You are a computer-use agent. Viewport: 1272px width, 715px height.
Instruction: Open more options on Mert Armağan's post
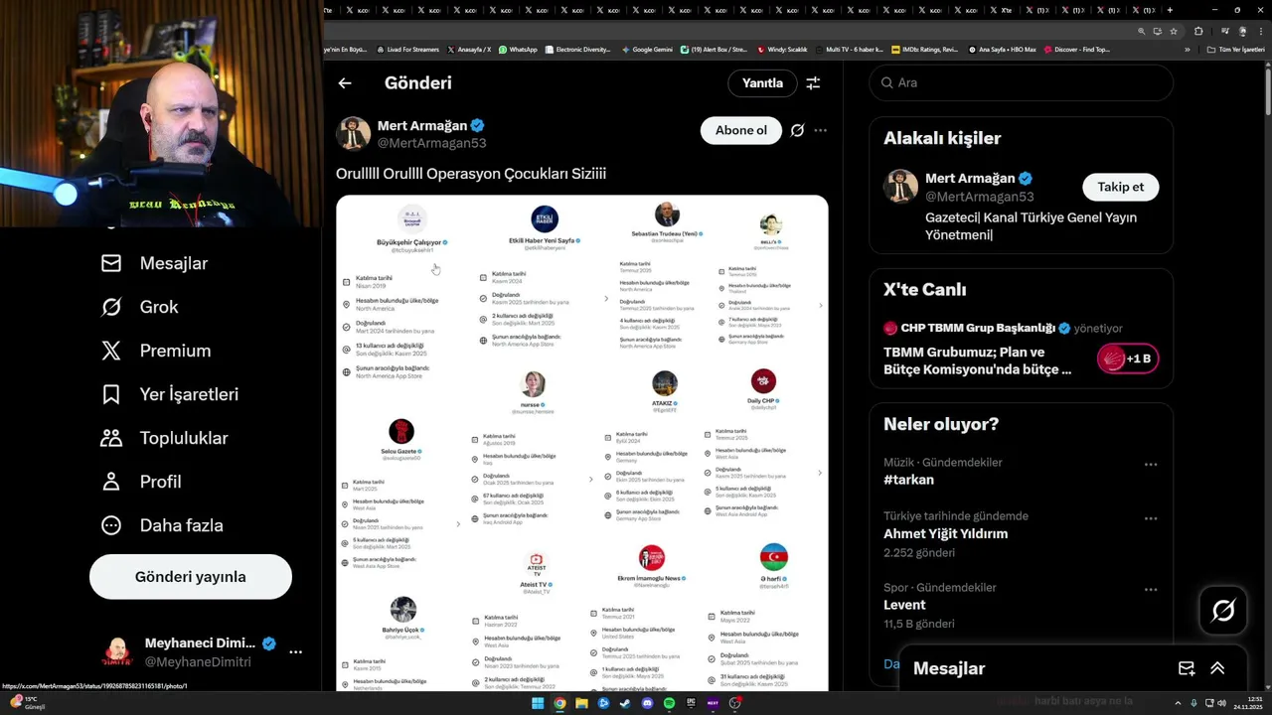click(820, 130)
